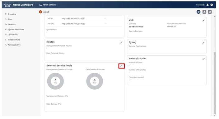Viewport: 219px width, 119px height.
Task: Select the HTTPS proxy row URL
Action: click(73, 24)
